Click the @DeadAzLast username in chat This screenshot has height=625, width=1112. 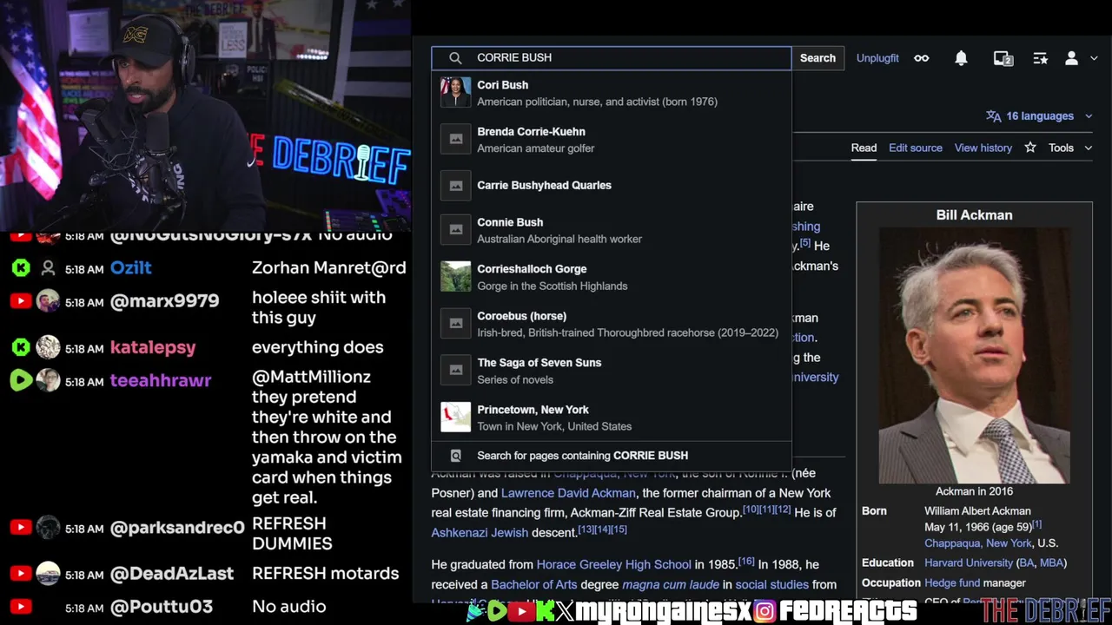pyautogui.click(x=172, y=574)
